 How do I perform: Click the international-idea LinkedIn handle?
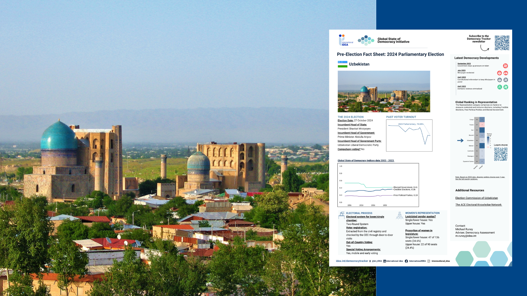[x=394, y=261]
